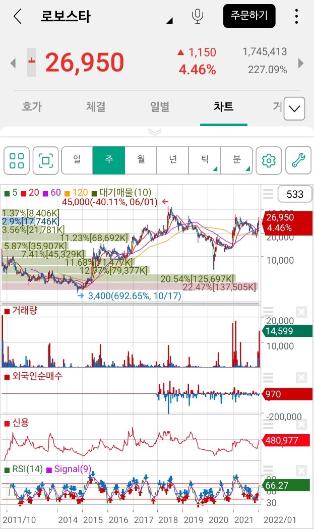The image size is (314, 529).
Task: Switch to the 체결 tab
Action: (x=96, y=106)
